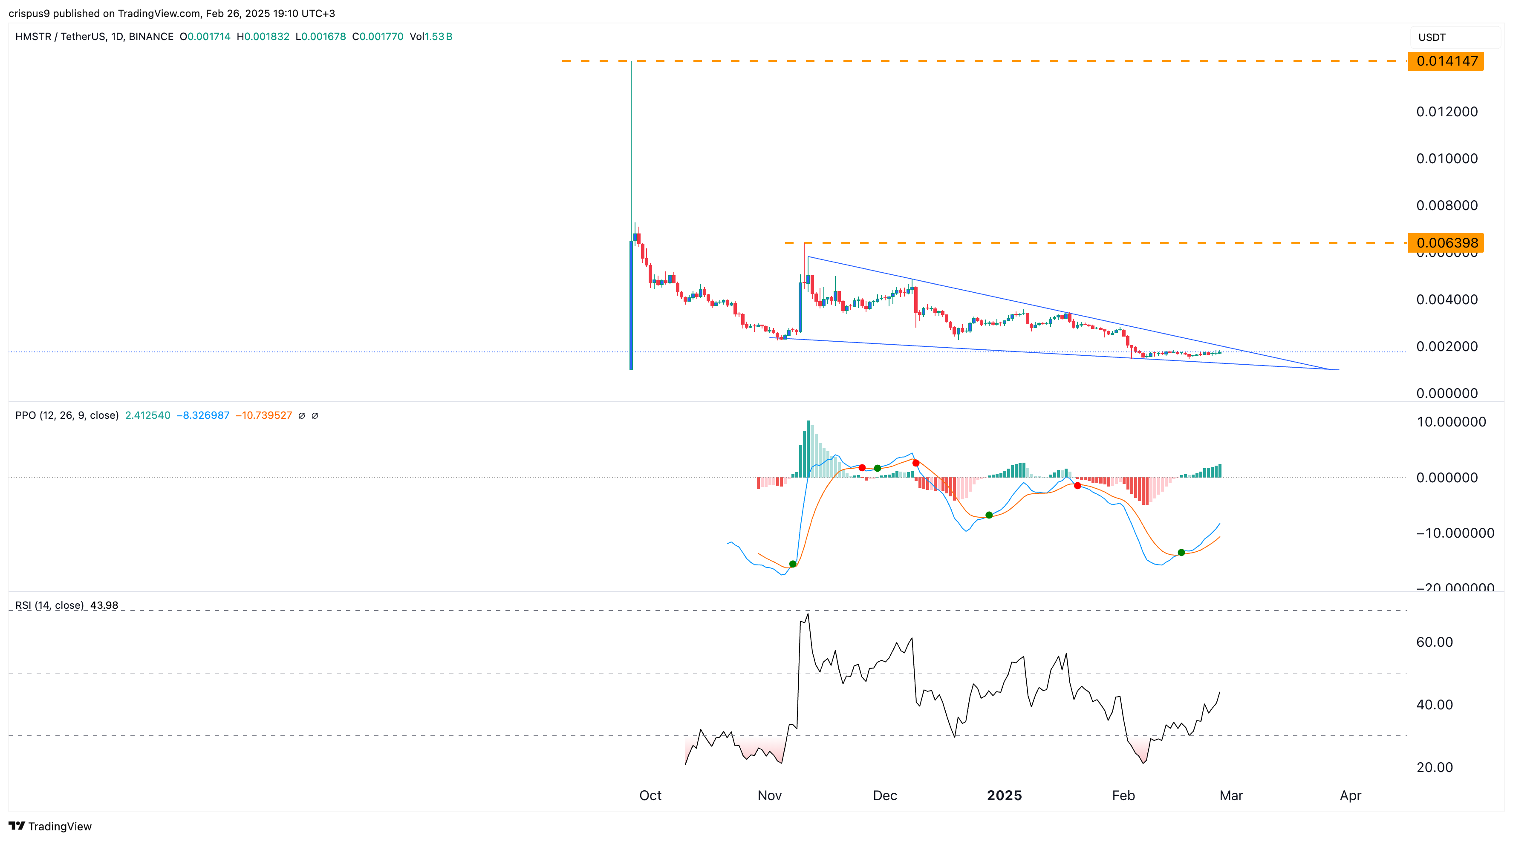Click the green crossover dot at early November PPO low
The width and height of the screenshot is (1513, 841).
click(793, 564)
